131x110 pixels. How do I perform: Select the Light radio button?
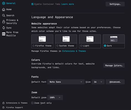coord(81,46)
